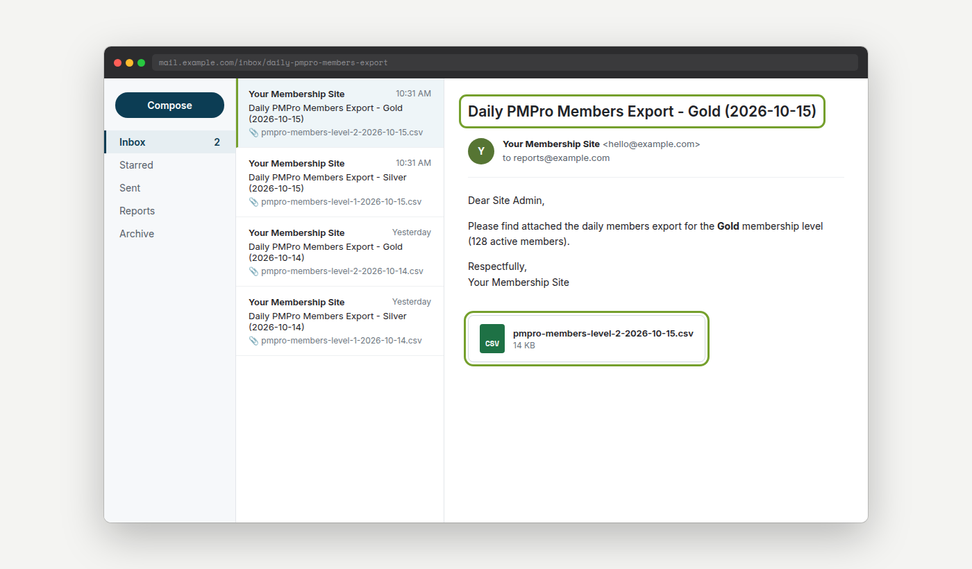Screen dimensions: 972x569
Task: Open the Starred folder
Action: pyautogui.click(x=170, y=165)
